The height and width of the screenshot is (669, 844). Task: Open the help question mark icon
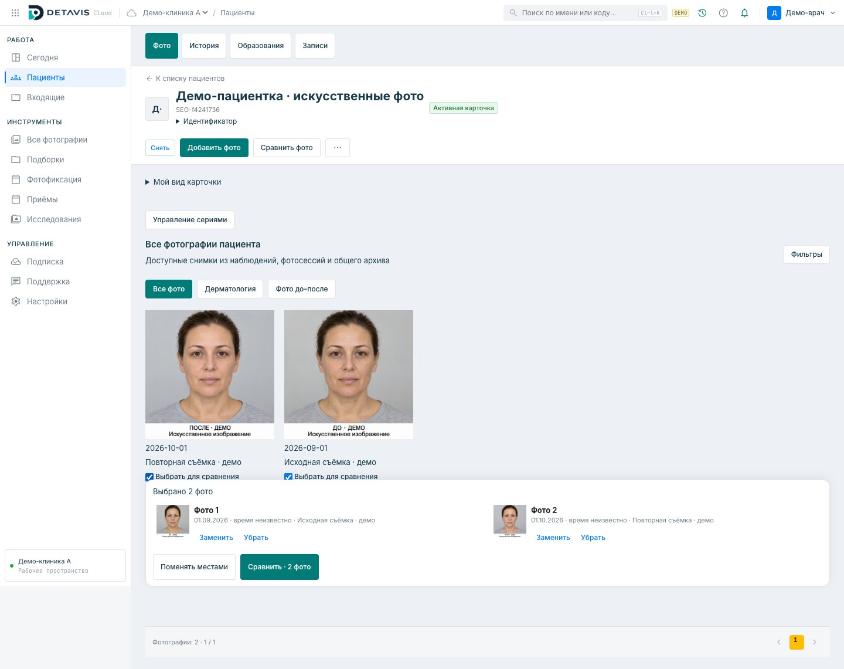(x=723, y=13)
